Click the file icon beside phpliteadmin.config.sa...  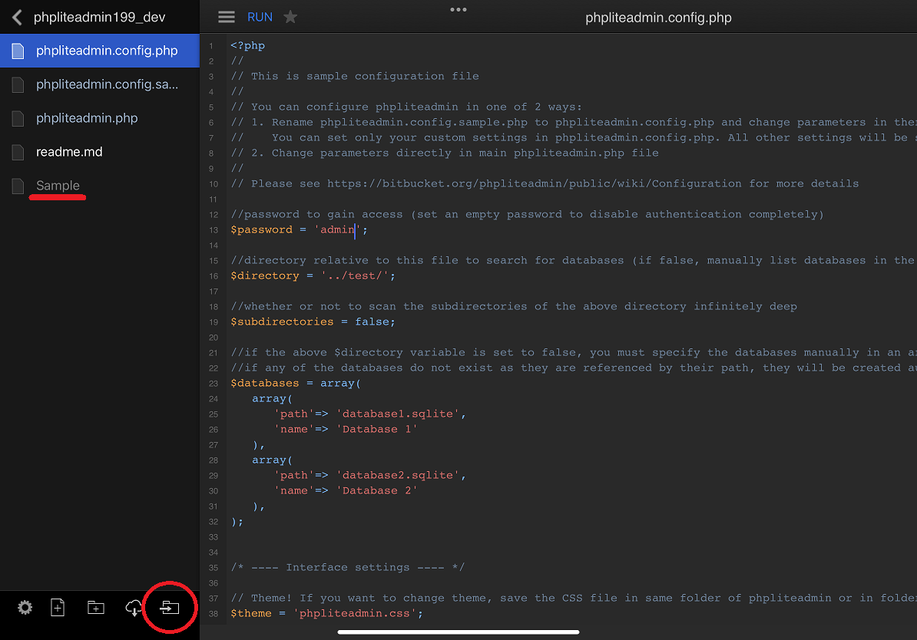click(x=18, y=84)
